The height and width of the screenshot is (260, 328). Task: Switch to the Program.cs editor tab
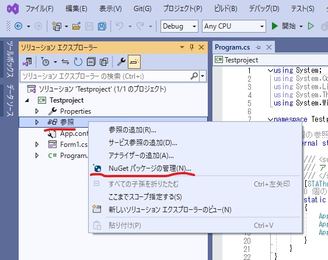tap(232, 47)
